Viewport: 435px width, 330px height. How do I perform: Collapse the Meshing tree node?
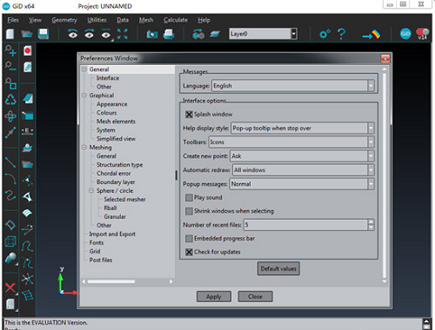pyautogui.click(x=84, y=148)
